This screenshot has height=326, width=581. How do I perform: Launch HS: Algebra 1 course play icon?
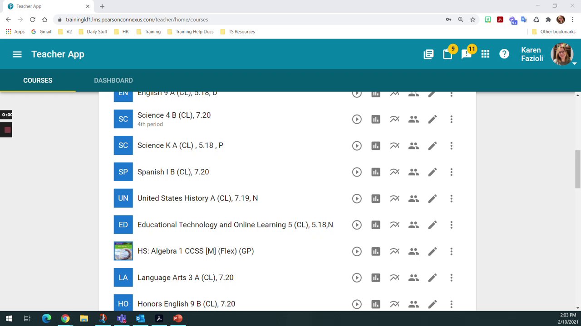pyautogui.click(x=357, y=251)
